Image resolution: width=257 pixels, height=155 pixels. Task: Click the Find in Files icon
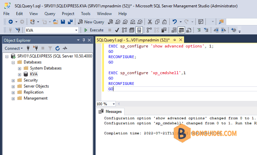[x=221, y=22]
